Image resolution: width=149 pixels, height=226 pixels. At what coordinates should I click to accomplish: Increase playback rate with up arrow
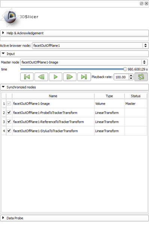(131, 75)
